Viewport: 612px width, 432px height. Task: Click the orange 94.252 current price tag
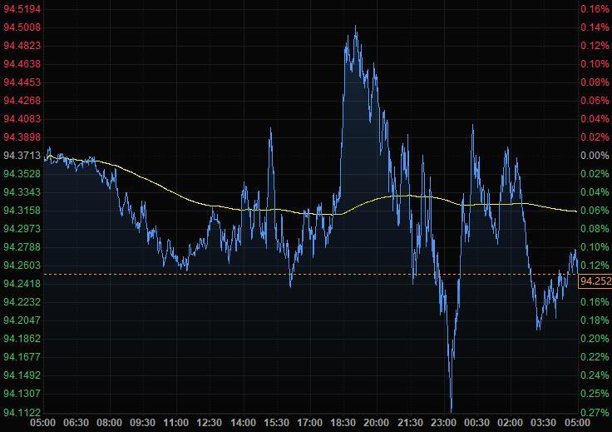[595, 281]
